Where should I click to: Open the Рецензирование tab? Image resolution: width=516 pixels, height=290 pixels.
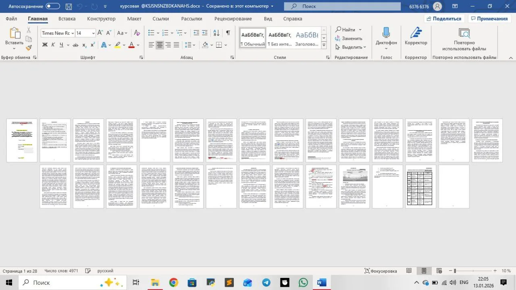[x=233, y=19]
